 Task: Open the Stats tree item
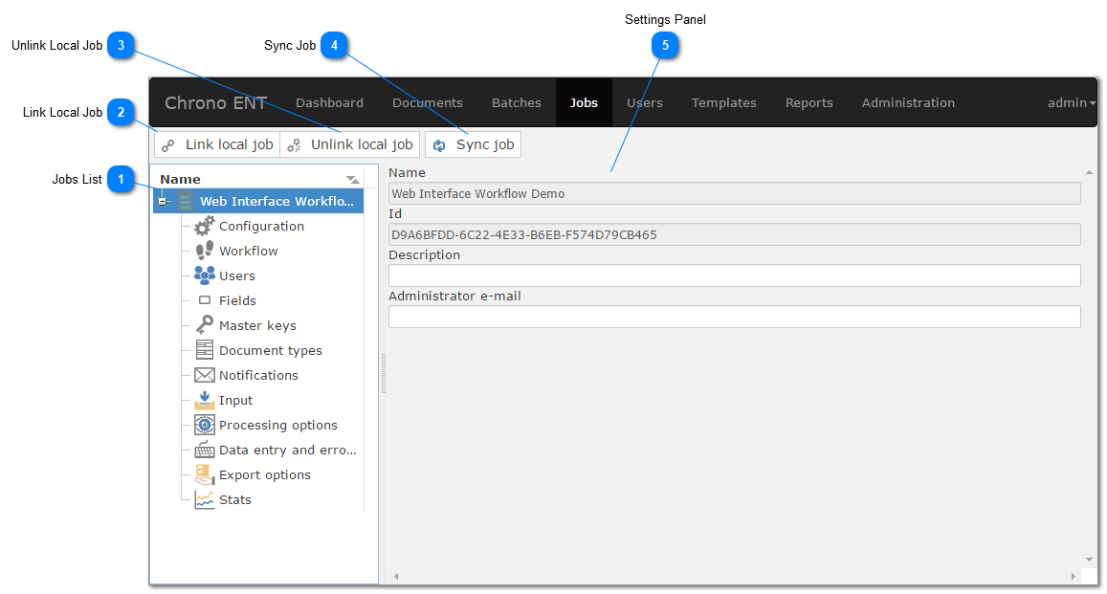click(x=235, y=499)
